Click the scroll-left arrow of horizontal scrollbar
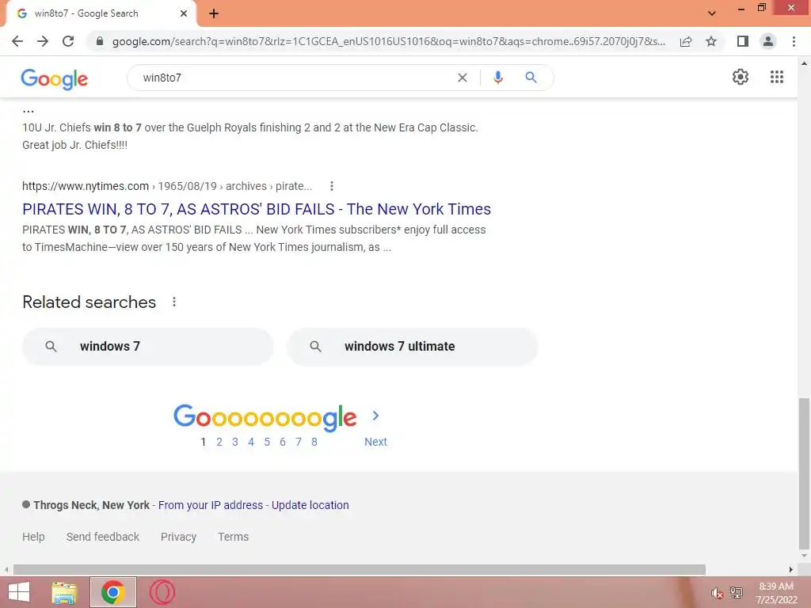This screenshot has width=811, height=608. [x=6, y=569]
